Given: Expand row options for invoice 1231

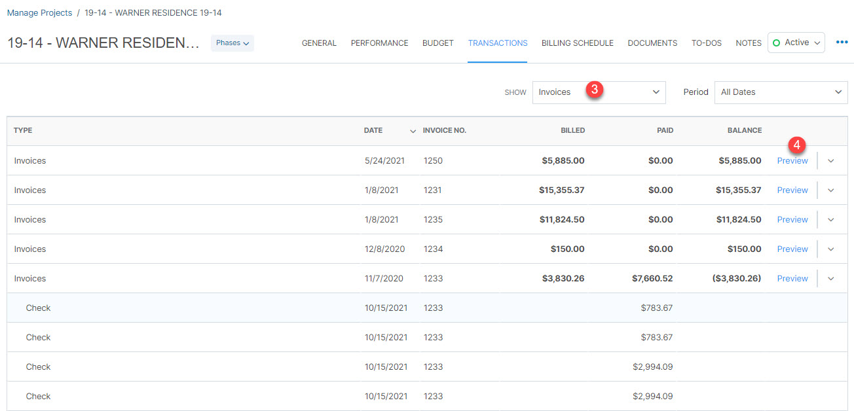Looking at the screenshot, I should click(831, 190).
